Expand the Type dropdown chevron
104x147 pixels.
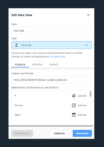(x=87, y=45)
